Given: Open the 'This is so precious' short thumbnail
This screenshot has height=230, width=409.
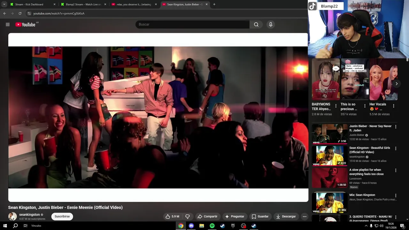Looking at the screenshot, I should (355, 80).
